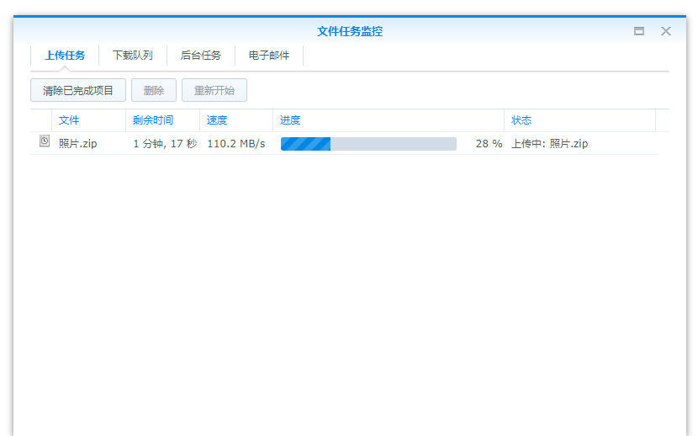The image size is (698, 436).
Task: Switch to the 电子邮件 tab
Action: tap(269, 56)
